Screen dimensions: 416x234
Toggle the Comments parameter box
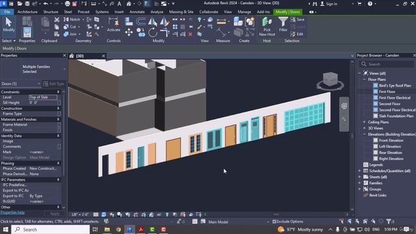point(59,146)
